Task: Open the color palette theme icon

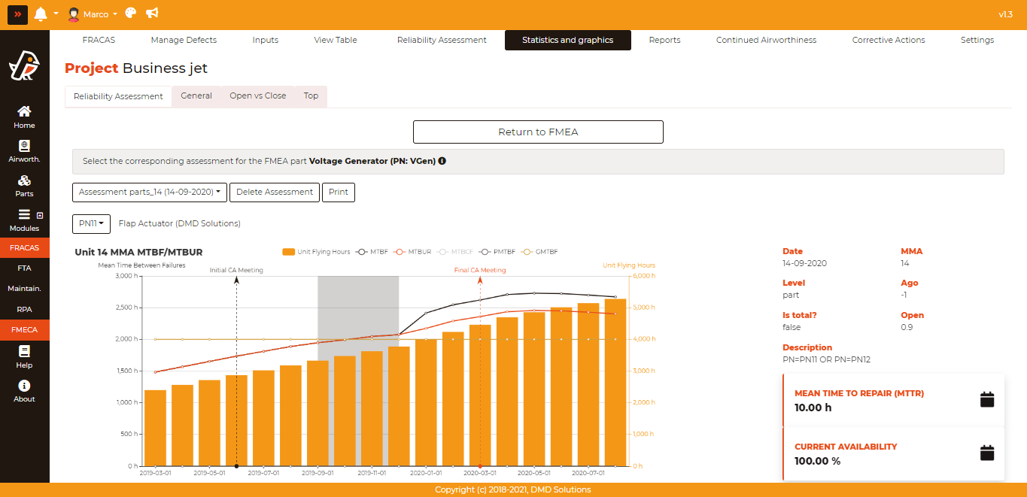Action: [130, 14]
